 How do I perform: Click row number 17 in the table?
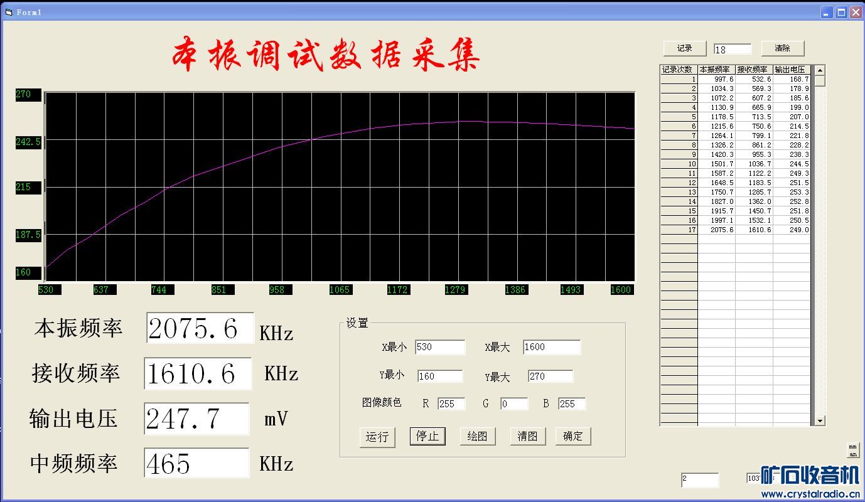click(679, 230)
